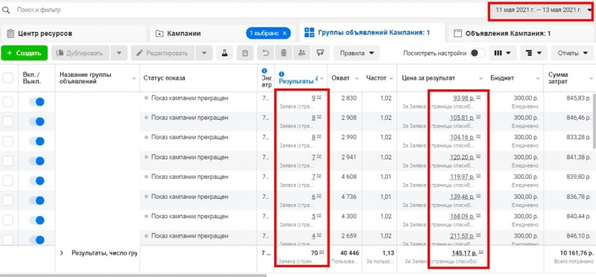Open the columns layout dropdown
The image size is (596, 277).
pos(502,53)
